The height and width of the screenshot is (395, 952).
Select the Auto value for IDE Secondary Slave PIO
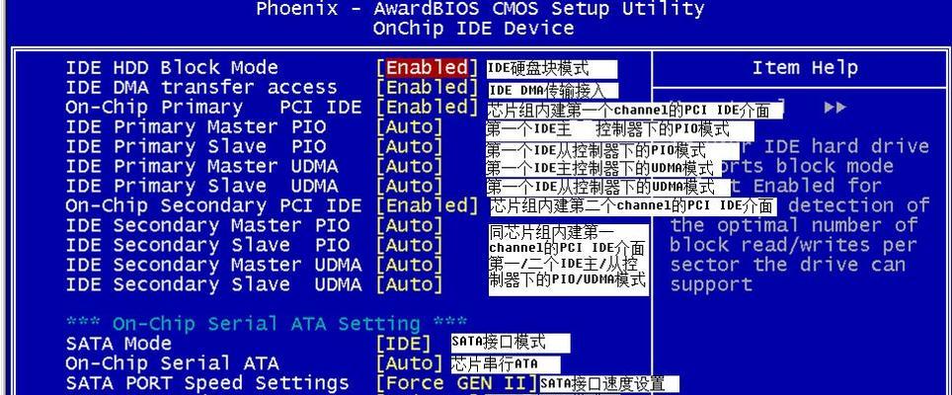(x=410, y=245)
